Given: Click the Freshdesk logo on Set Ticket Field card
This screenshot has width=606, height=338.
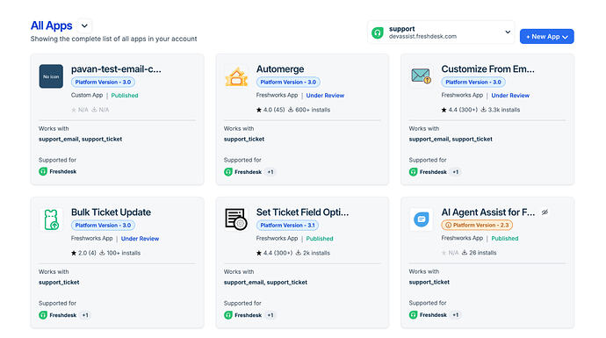Looking at the screenshot, I should point(228,315).
